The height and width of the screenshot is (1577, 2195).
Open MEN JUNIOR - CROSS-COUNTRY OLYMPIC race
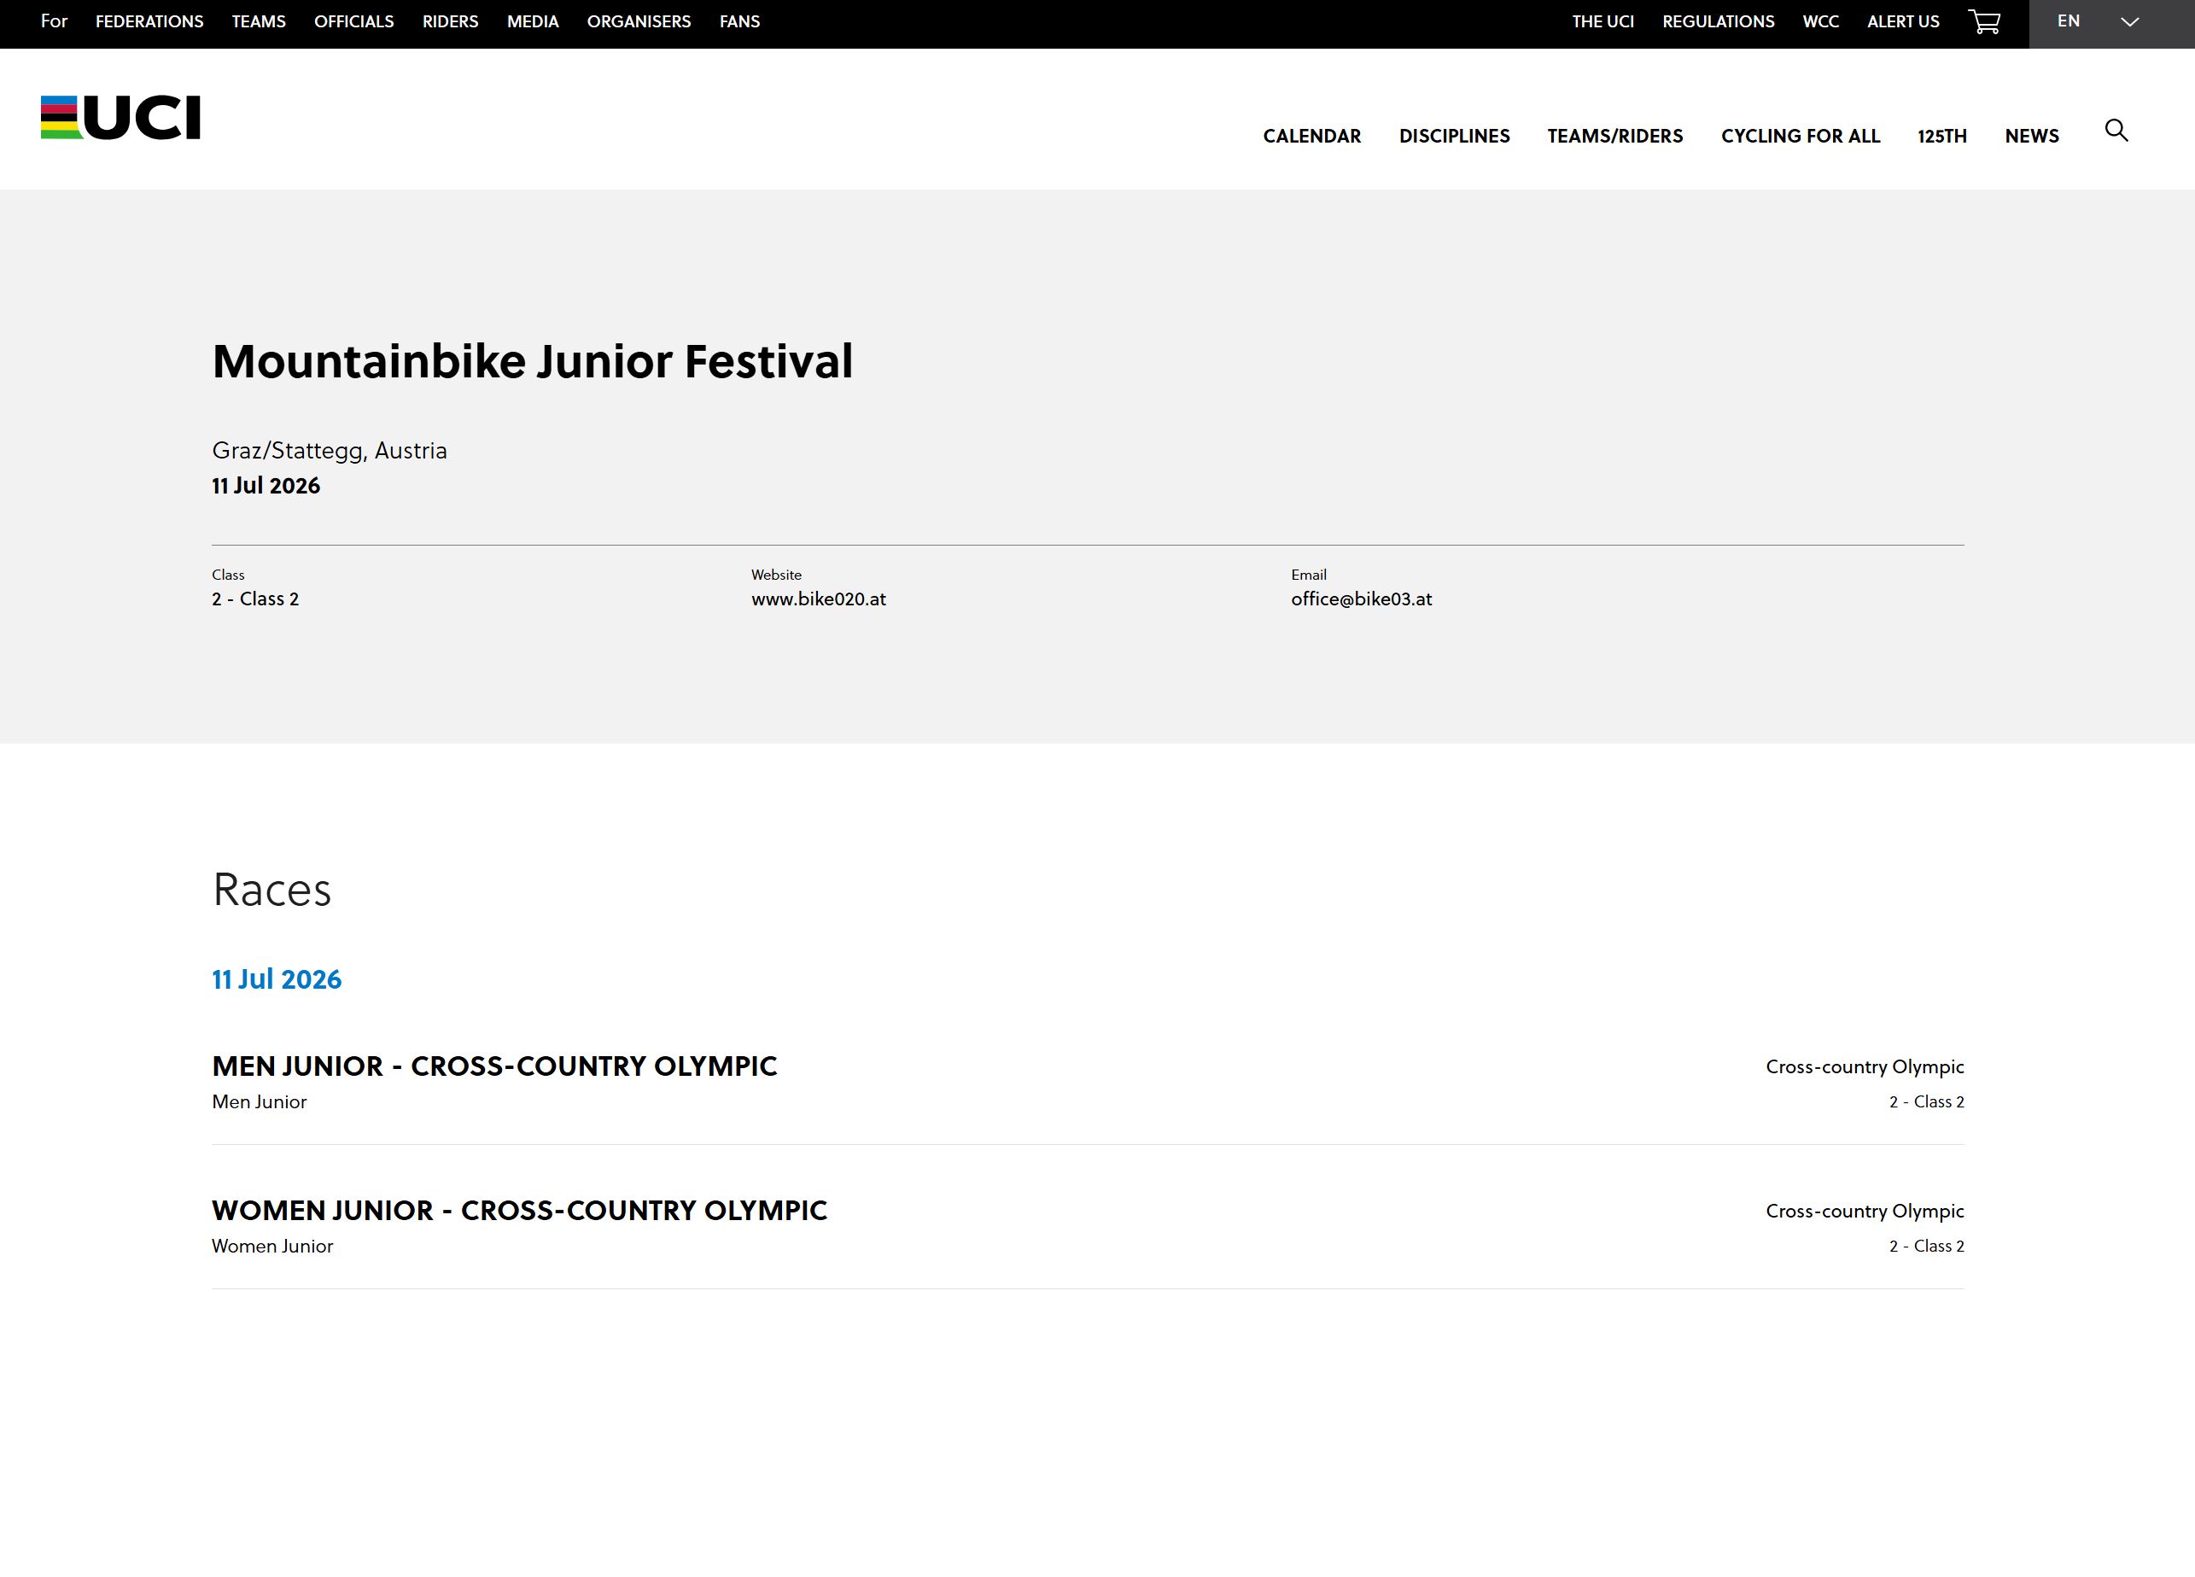493,1065
